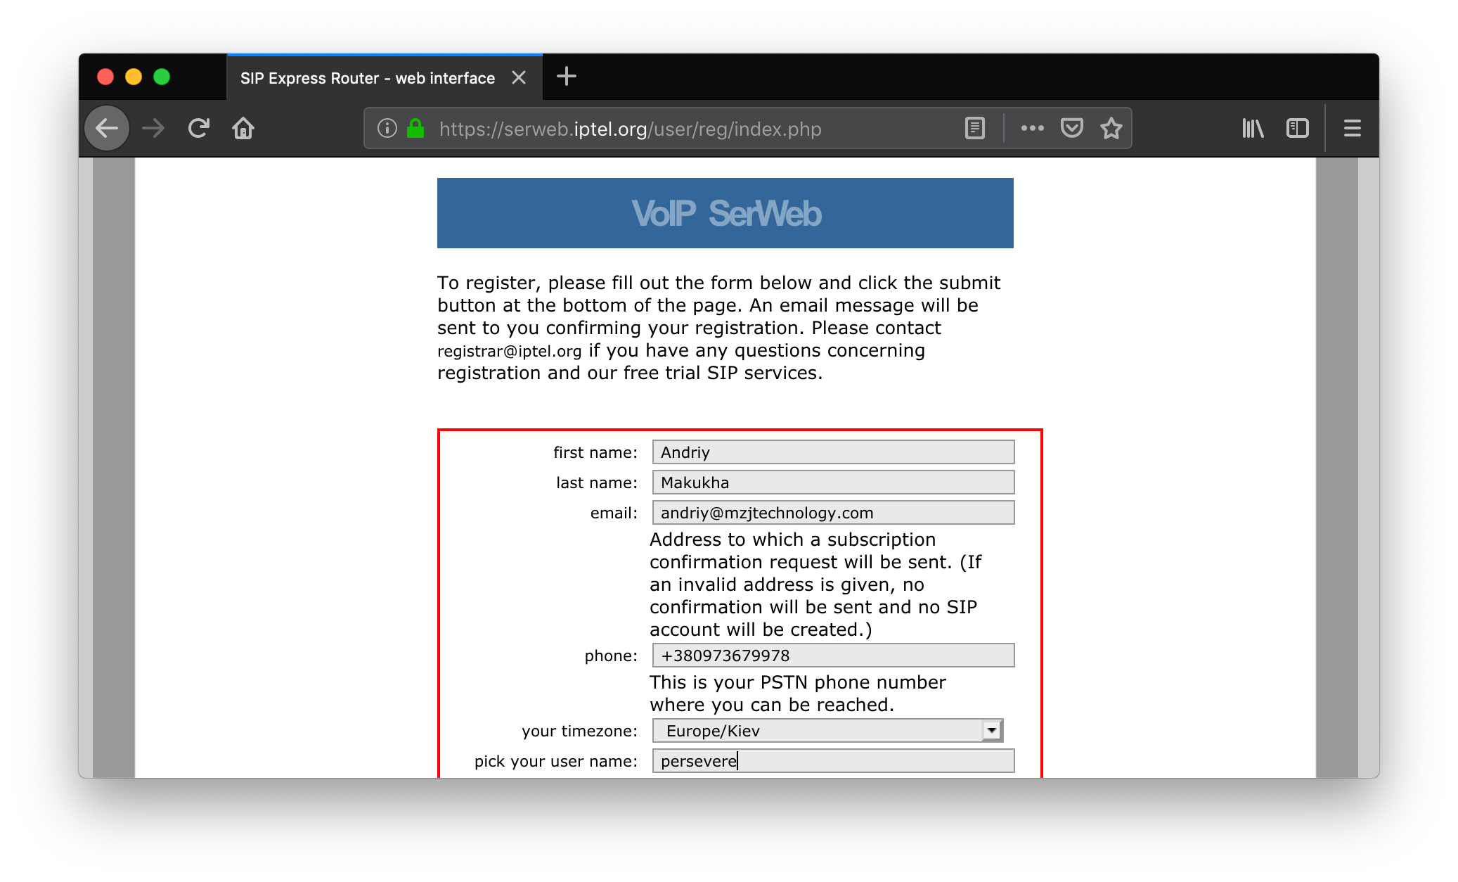Open page actions three-dot menu
Viewport: 1458px width, 882px height.
point(1032,129)
